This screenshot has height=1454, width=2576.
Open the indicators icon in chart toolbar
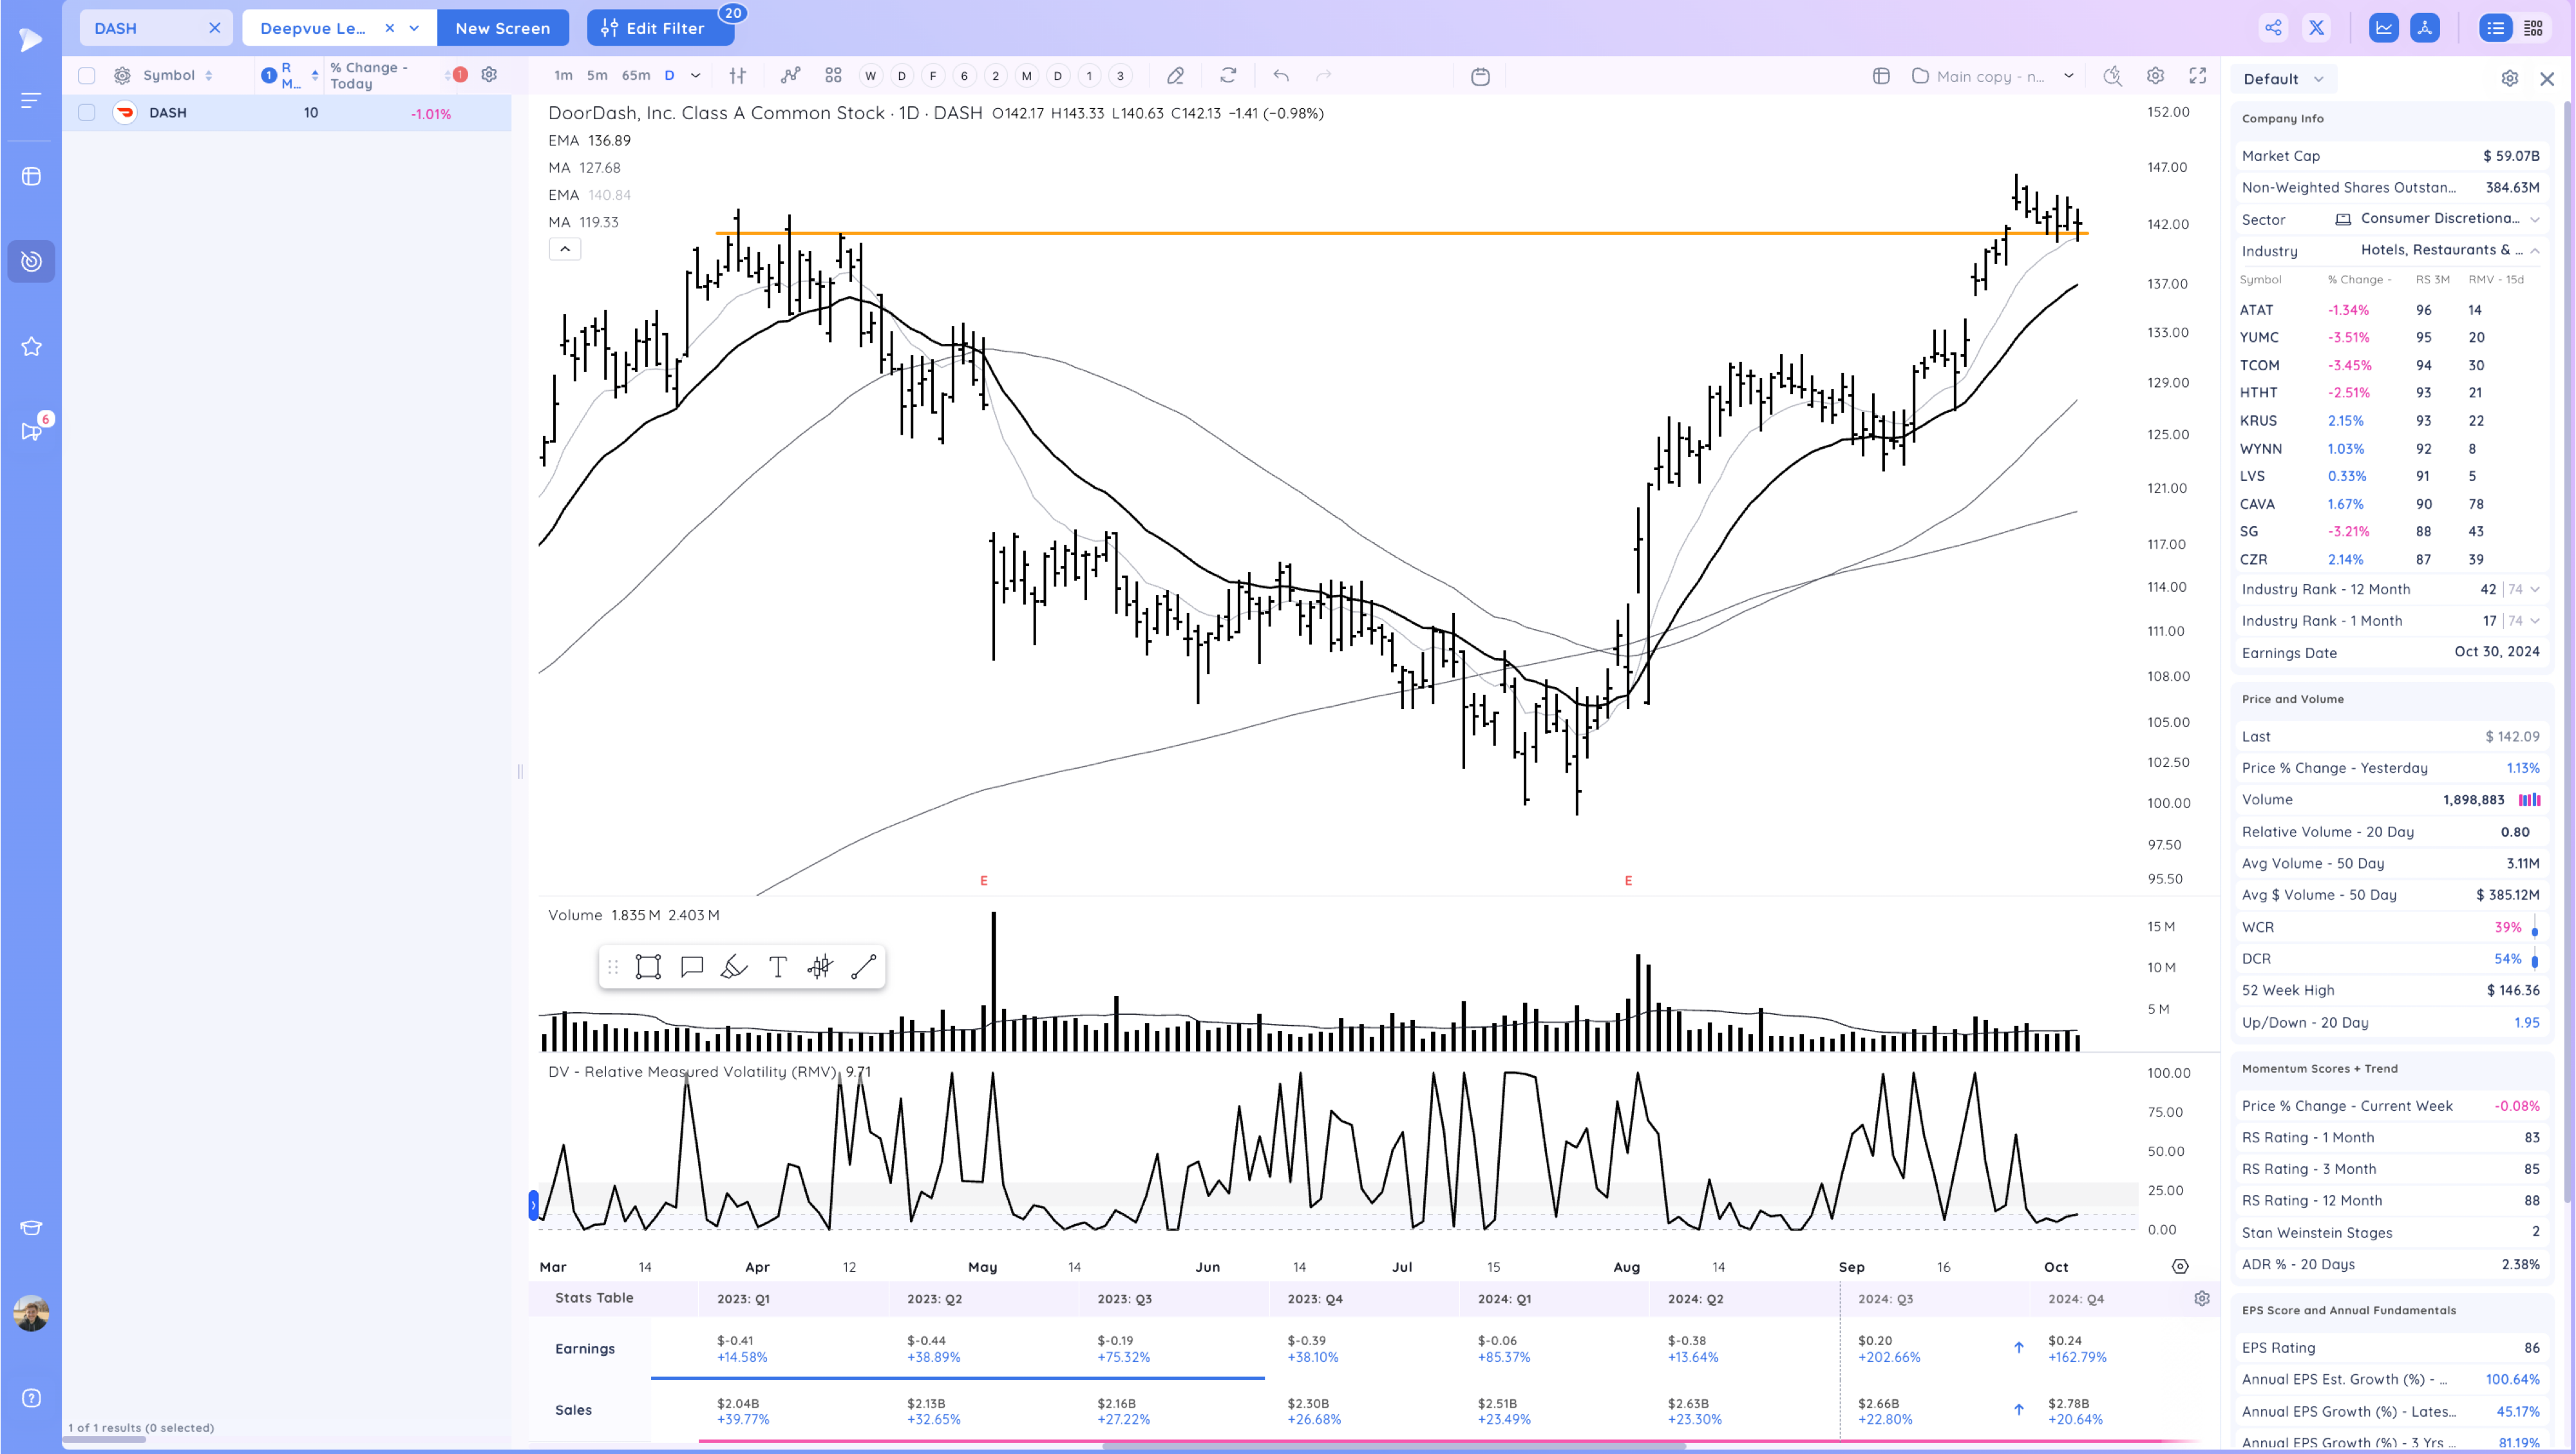tap(790, 76)
